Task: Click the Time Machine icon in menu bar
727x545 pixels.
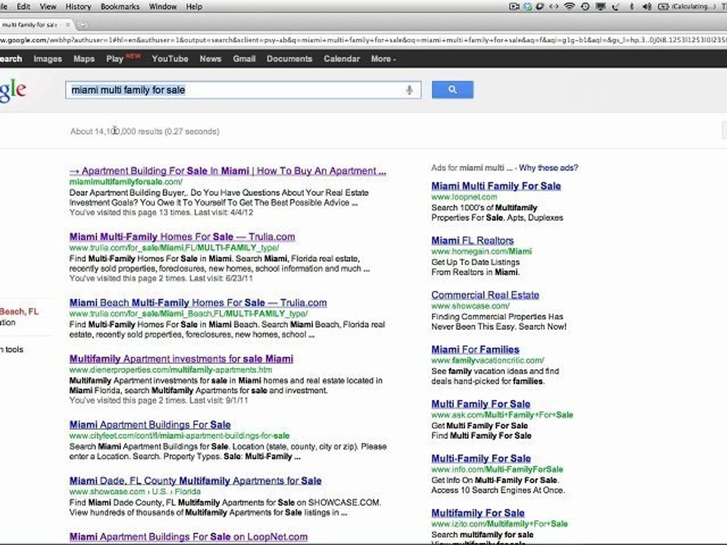Action: coord(585,7)
